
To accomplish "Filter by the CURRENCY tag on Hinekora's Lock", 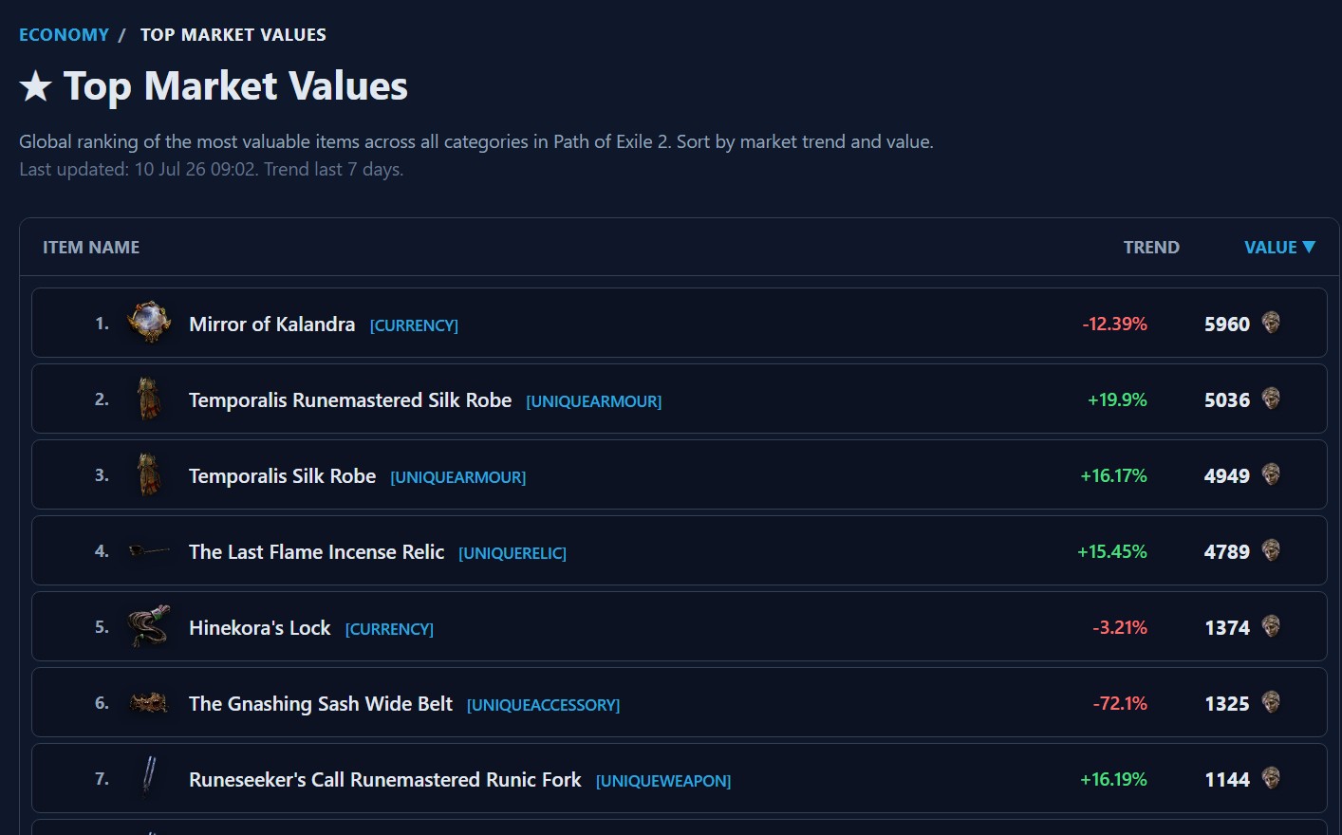I will pos(389,629).
